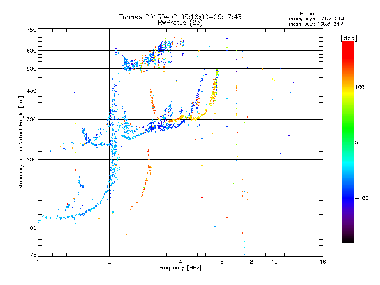
Task: Click the colorbar tick label '100'
Action: 360,87
